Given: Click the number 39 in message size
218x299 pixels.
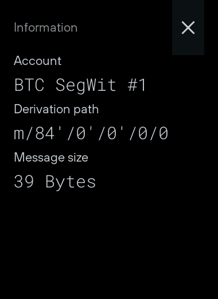Looking at the screenshot, I should pos(24,181).
